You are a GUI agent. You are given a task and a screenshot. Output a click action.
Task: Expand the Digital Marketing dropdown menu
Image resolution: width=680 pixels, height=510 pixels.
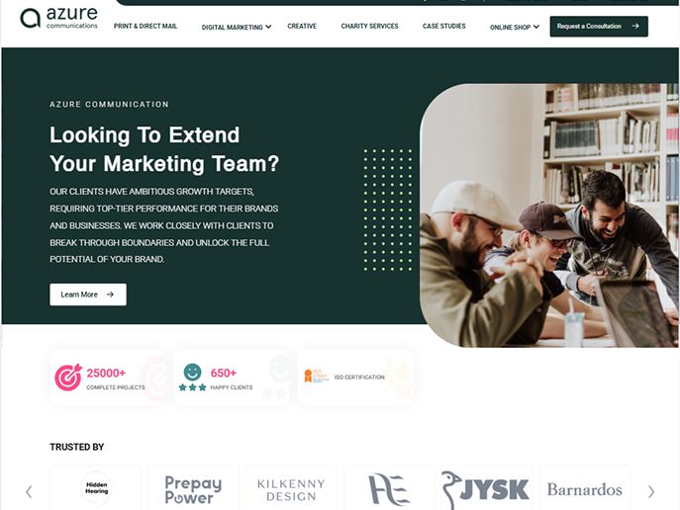coord(237,27)
